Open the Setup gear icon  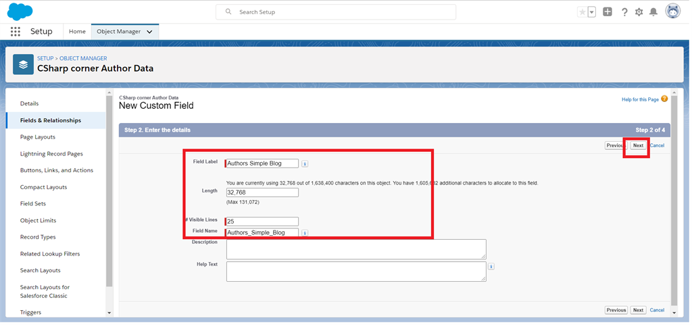click(x=639, y=12)
